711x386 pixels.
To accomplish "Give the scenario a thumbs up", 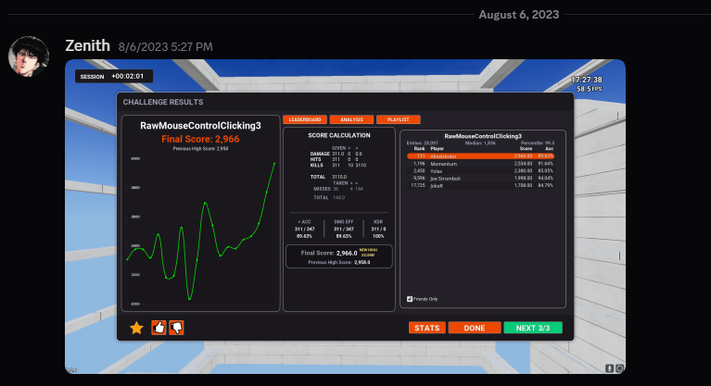I will [x=159, y=328].
